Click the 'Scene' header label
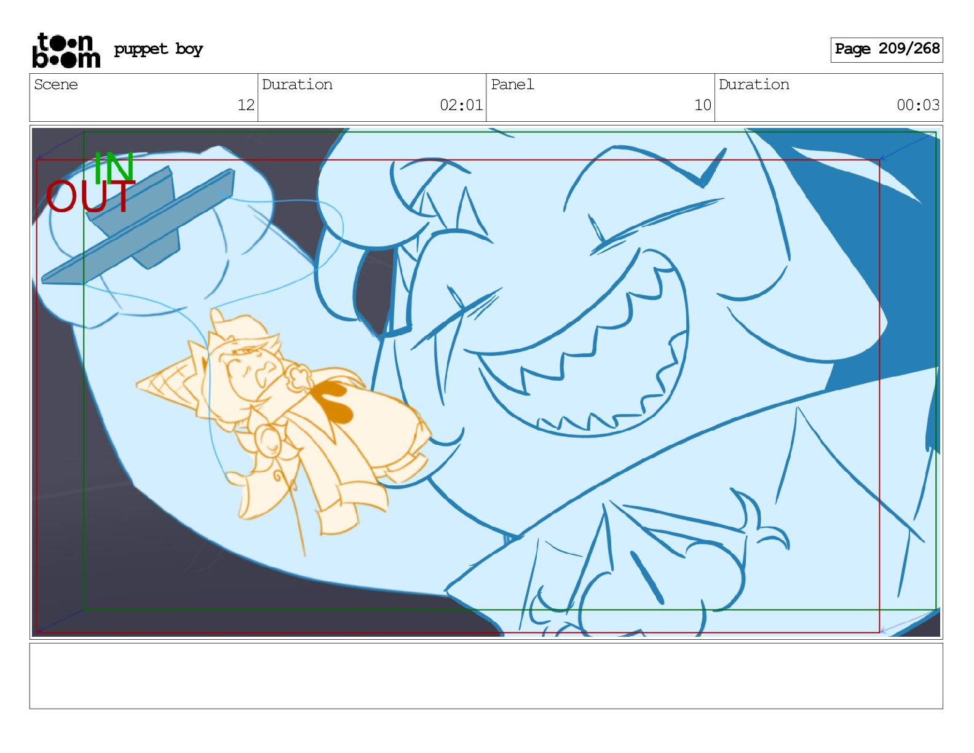 [56, 84]
